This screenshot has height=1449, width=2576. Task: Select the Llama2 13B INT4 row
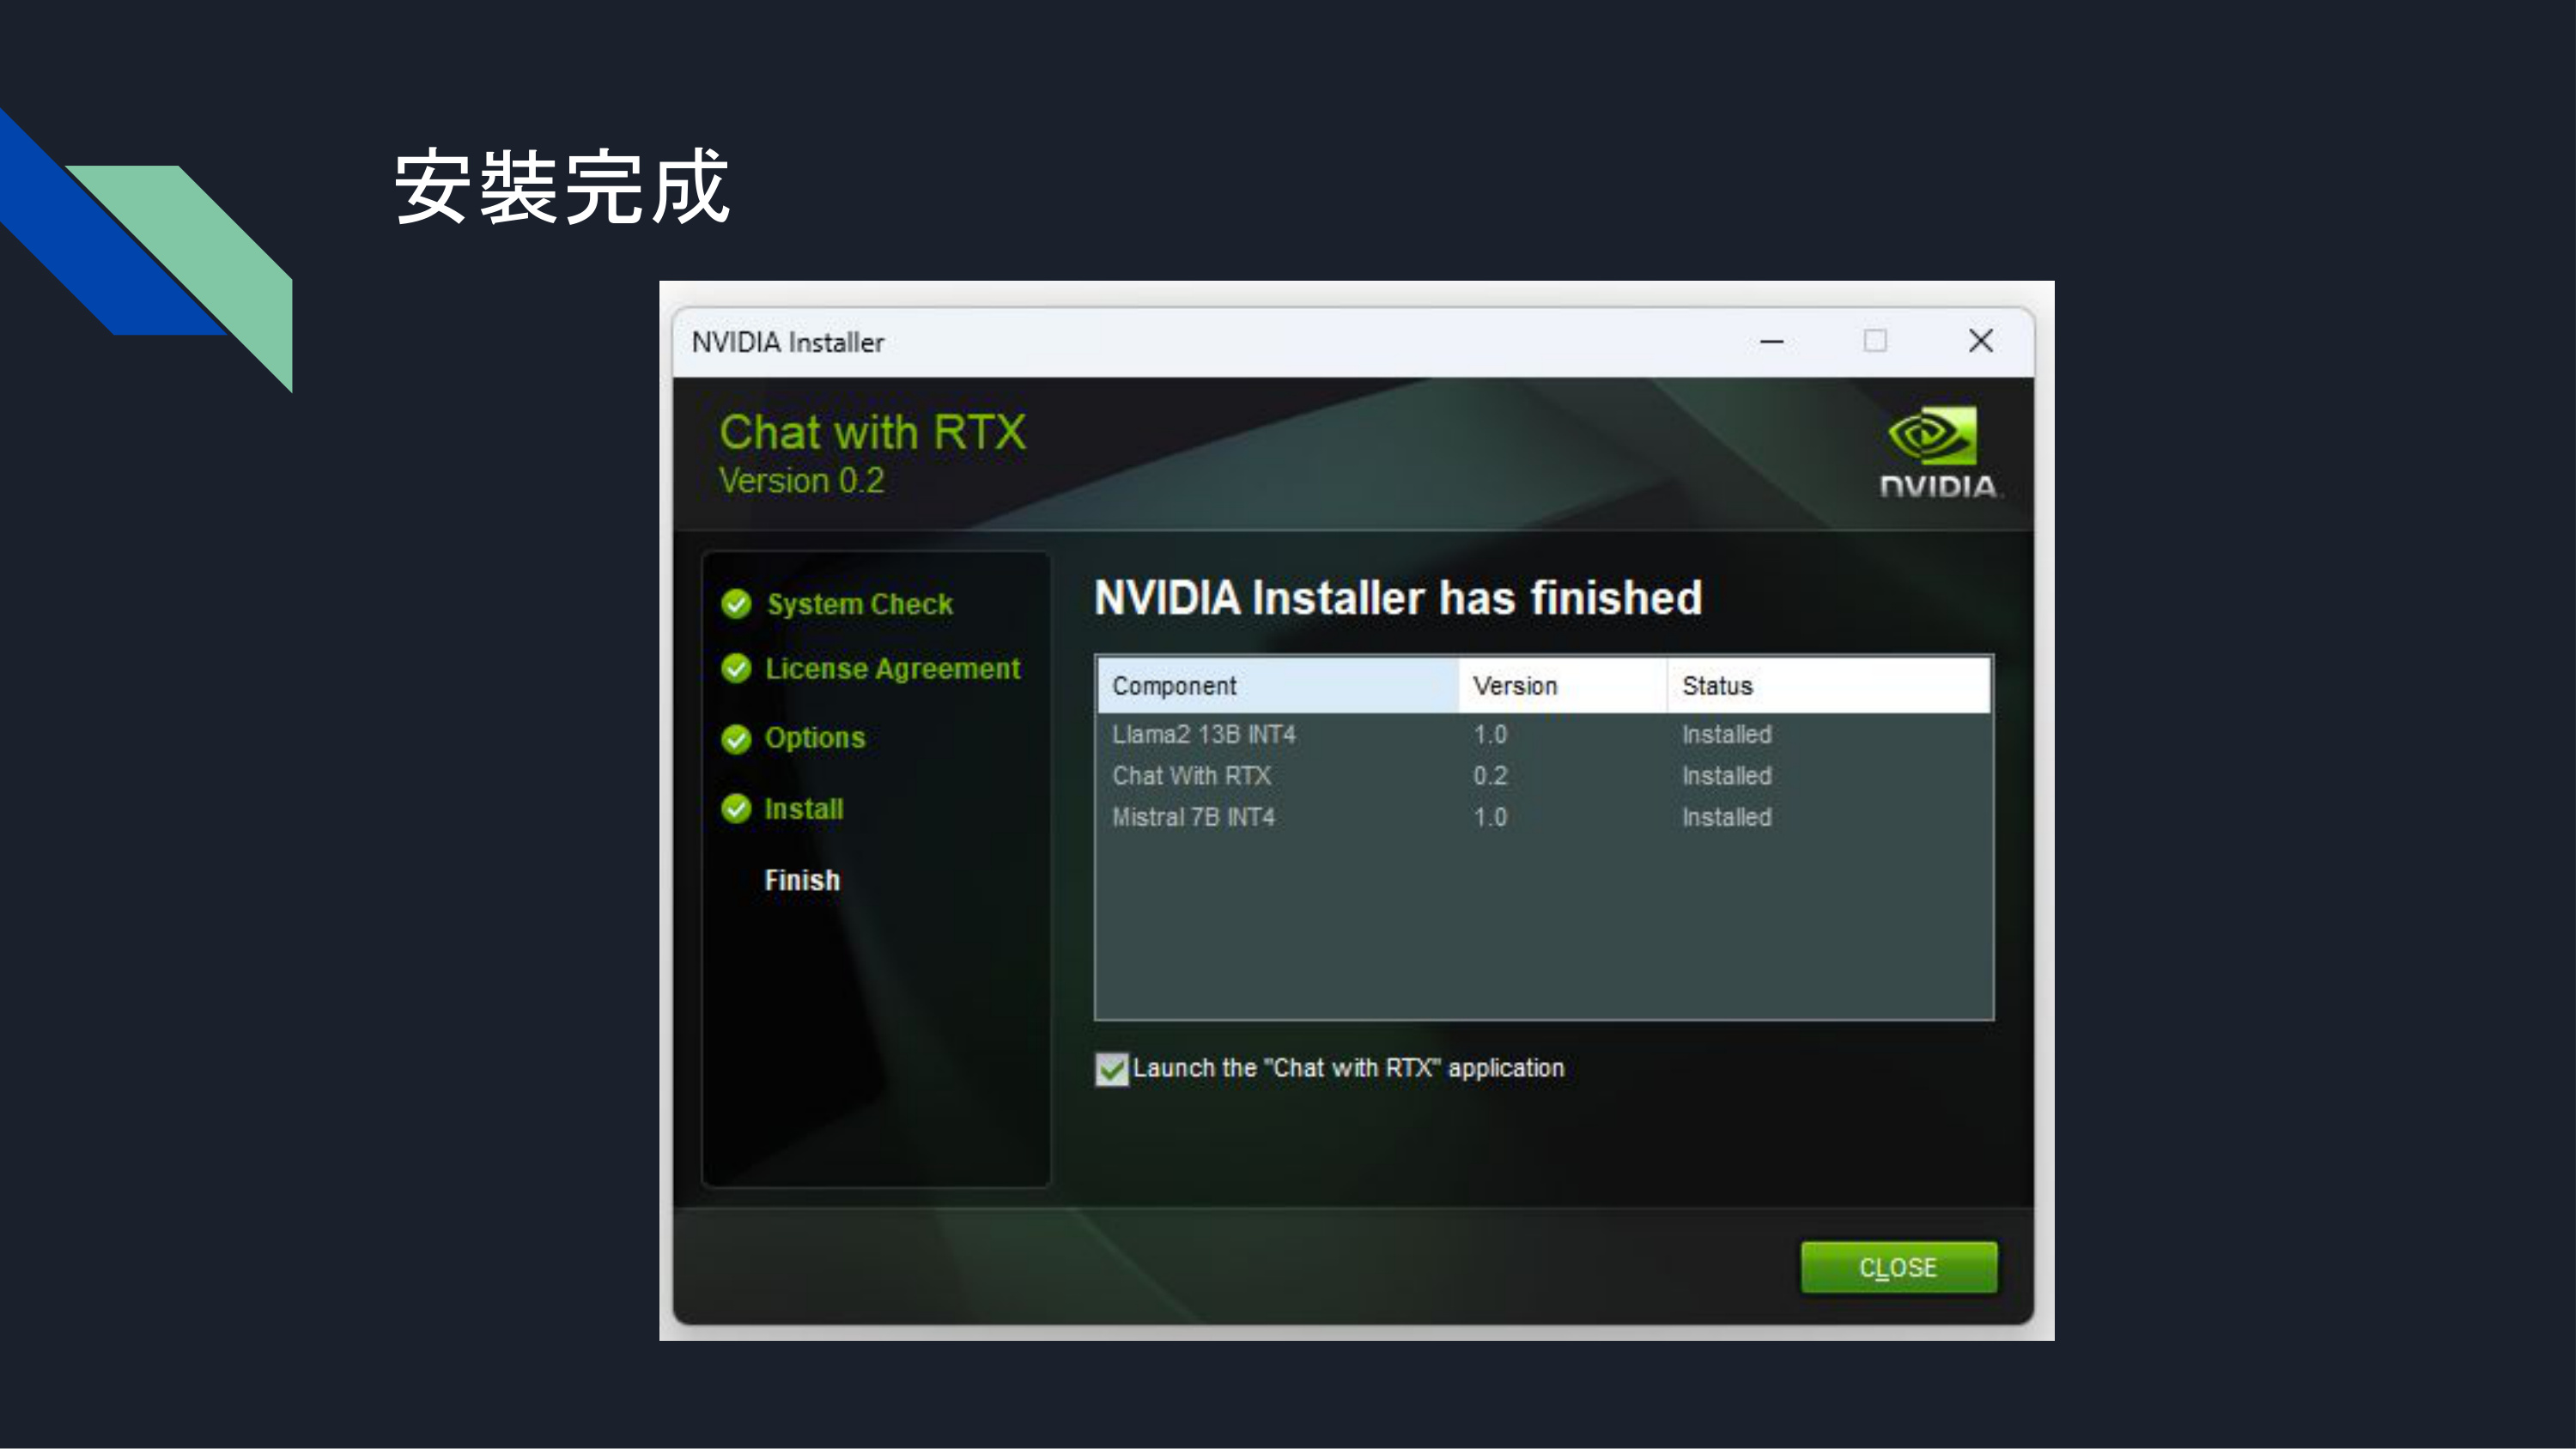coord(1544,734)
